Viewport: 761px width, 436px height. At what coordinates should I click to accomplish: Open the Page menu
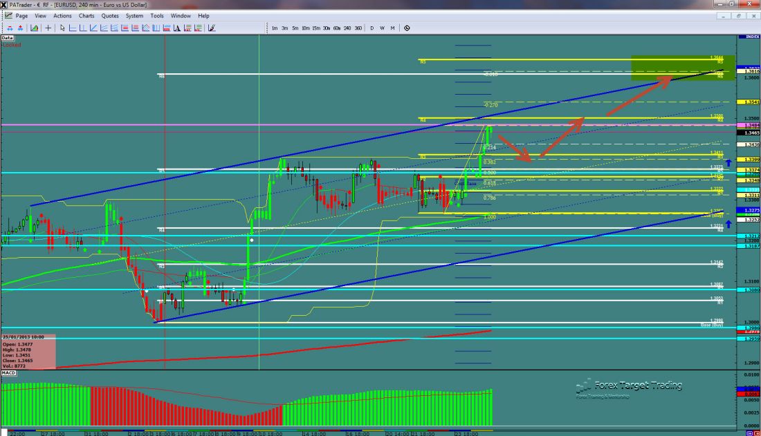21,15
